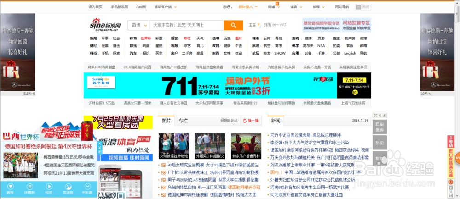Open the Pad版 link
The height and width of the screenshot is (199, 460).
[x=141, y=7]
